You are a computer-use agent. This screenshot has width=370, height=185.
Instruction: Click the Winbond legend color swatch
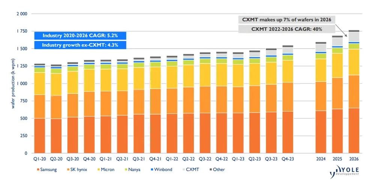pos(152,169)
